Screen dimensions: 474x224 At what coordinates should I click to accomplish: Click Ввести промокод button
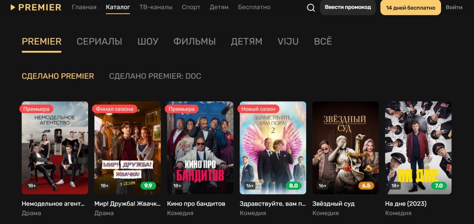coord(348,7)
